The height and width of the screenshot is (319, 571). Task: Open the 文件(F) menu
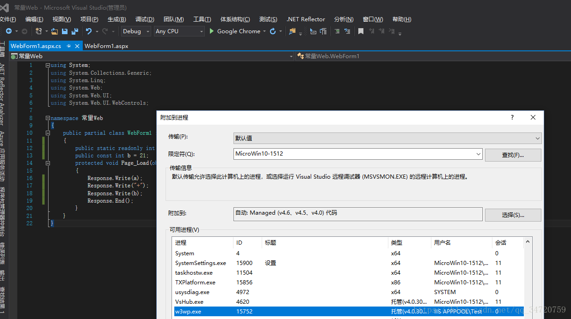[7, 19]
